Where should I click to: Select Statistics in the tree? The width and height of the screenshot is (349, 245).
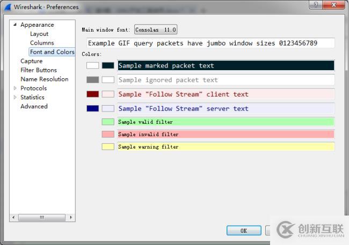point(32,97)
